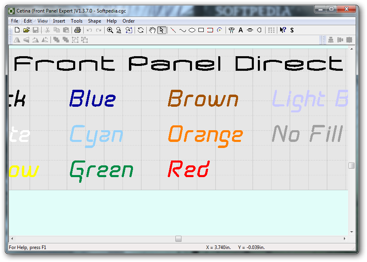Click the D-shaped hole tool icon
The width and height of the screenshot is (367, 262).
(259, 30)
